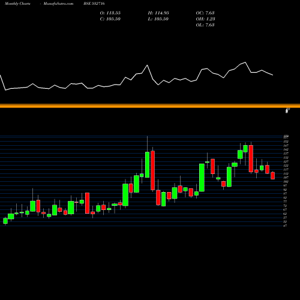Select the 'OH: 1.23' reading

click(x=205, y=19)
